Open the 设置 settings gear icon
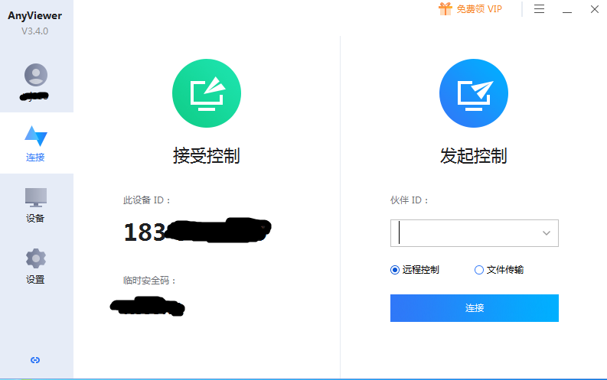The height and width of the screenshot is (380, 607). coord(36,258)
